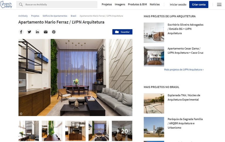Click the magnifier search icon

click(21, 4)
